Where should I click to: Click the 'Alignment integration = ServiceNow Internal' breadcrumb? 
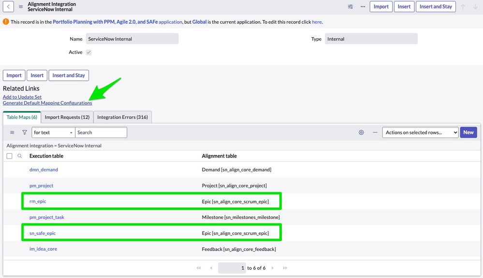click(54, 146)
